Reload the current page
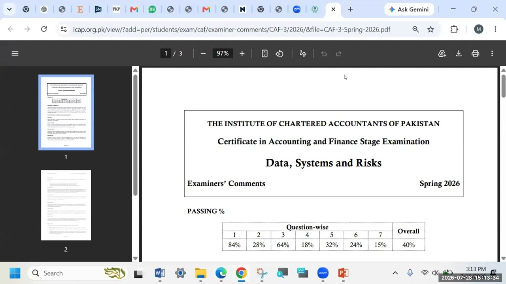Screen dimensions: 506x284 point(44,29)
